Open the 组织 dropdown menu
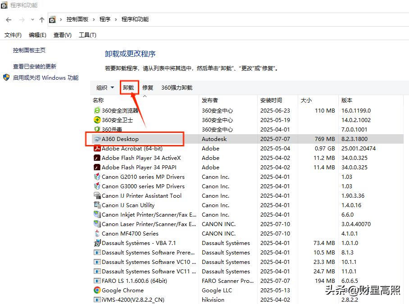 pyautogui.click(x=105, y=88)
